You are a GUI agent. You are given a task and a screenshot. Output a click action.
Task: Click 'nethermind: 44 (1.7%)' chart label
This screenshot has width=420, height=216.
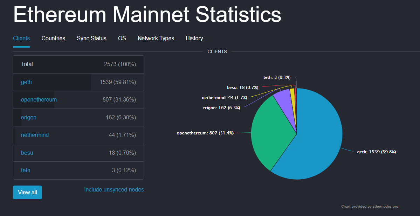pos(225,98)
